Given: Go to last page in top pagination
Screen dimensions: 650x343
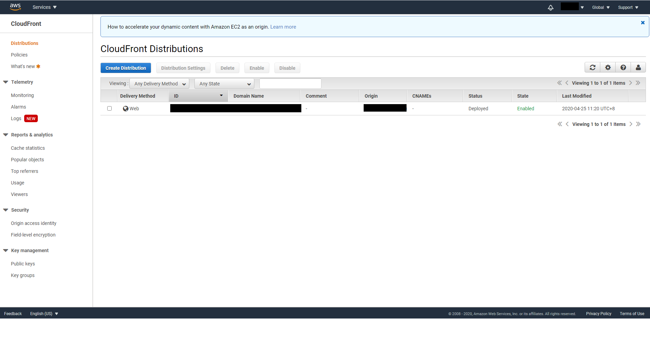Looking at the screenshot, I should pos(638,83).
